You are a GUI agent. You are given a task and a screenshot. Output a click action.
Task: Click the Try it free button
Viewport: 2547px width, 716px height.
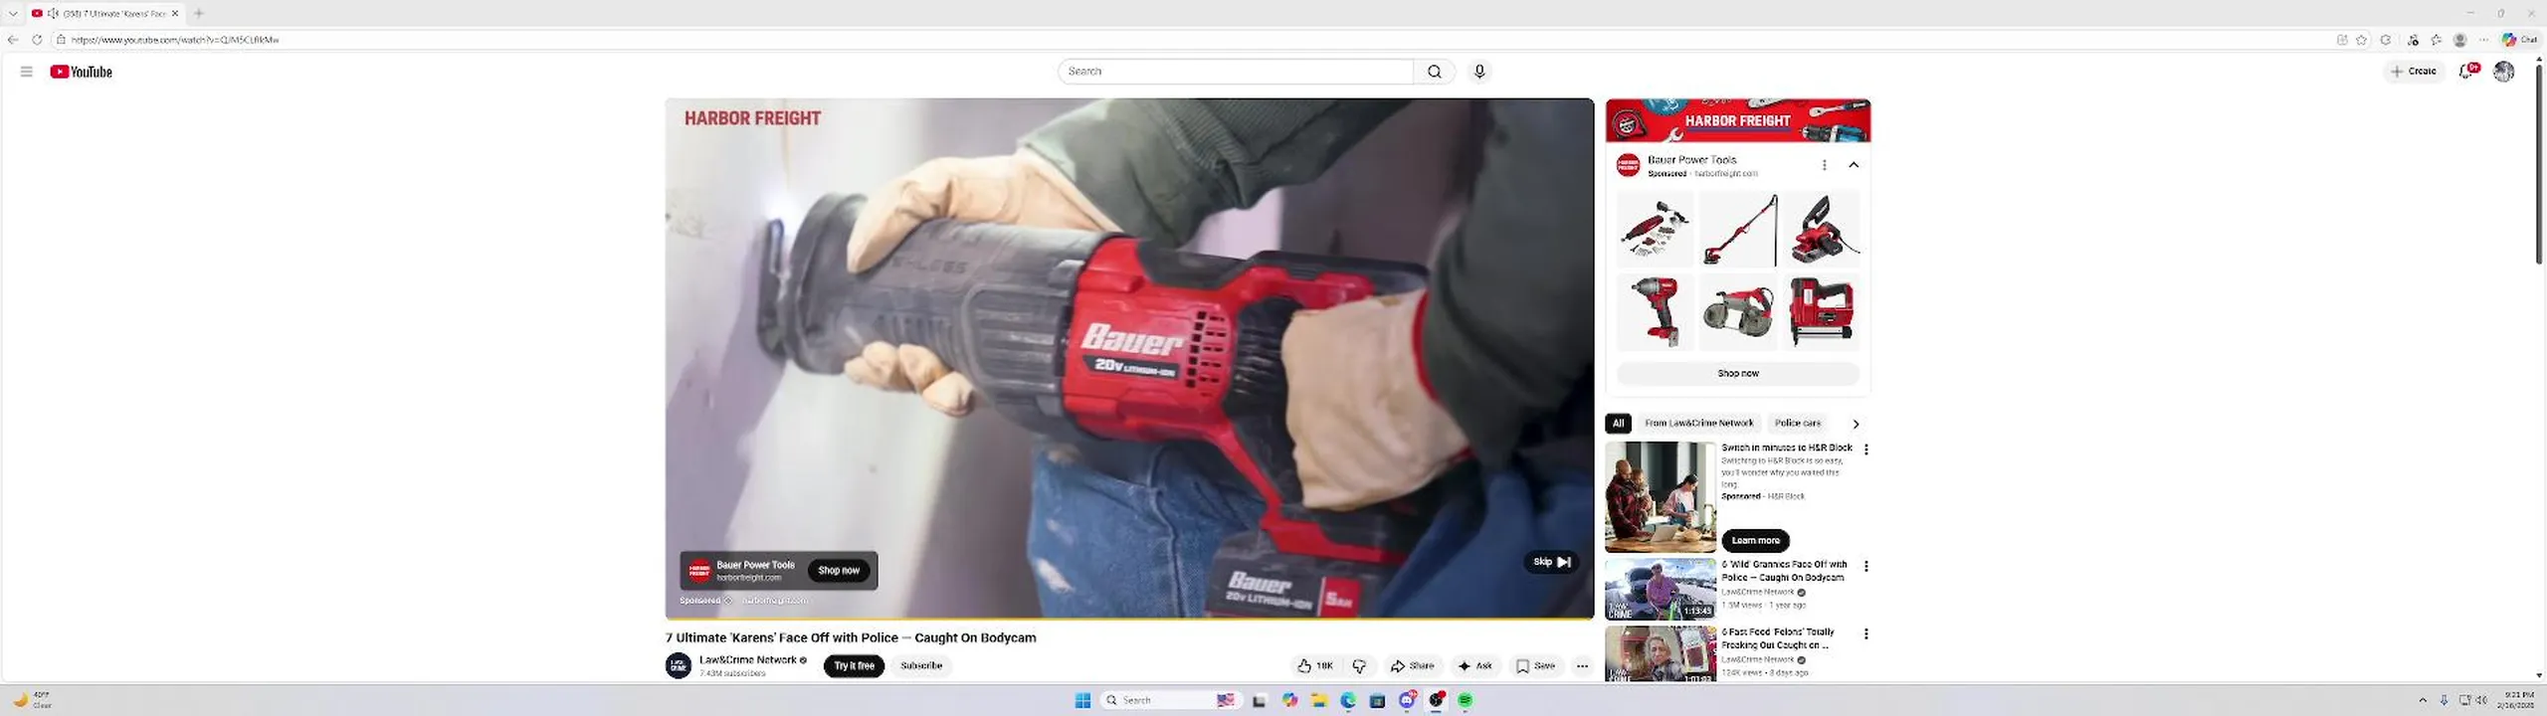[x=854, y=666]
